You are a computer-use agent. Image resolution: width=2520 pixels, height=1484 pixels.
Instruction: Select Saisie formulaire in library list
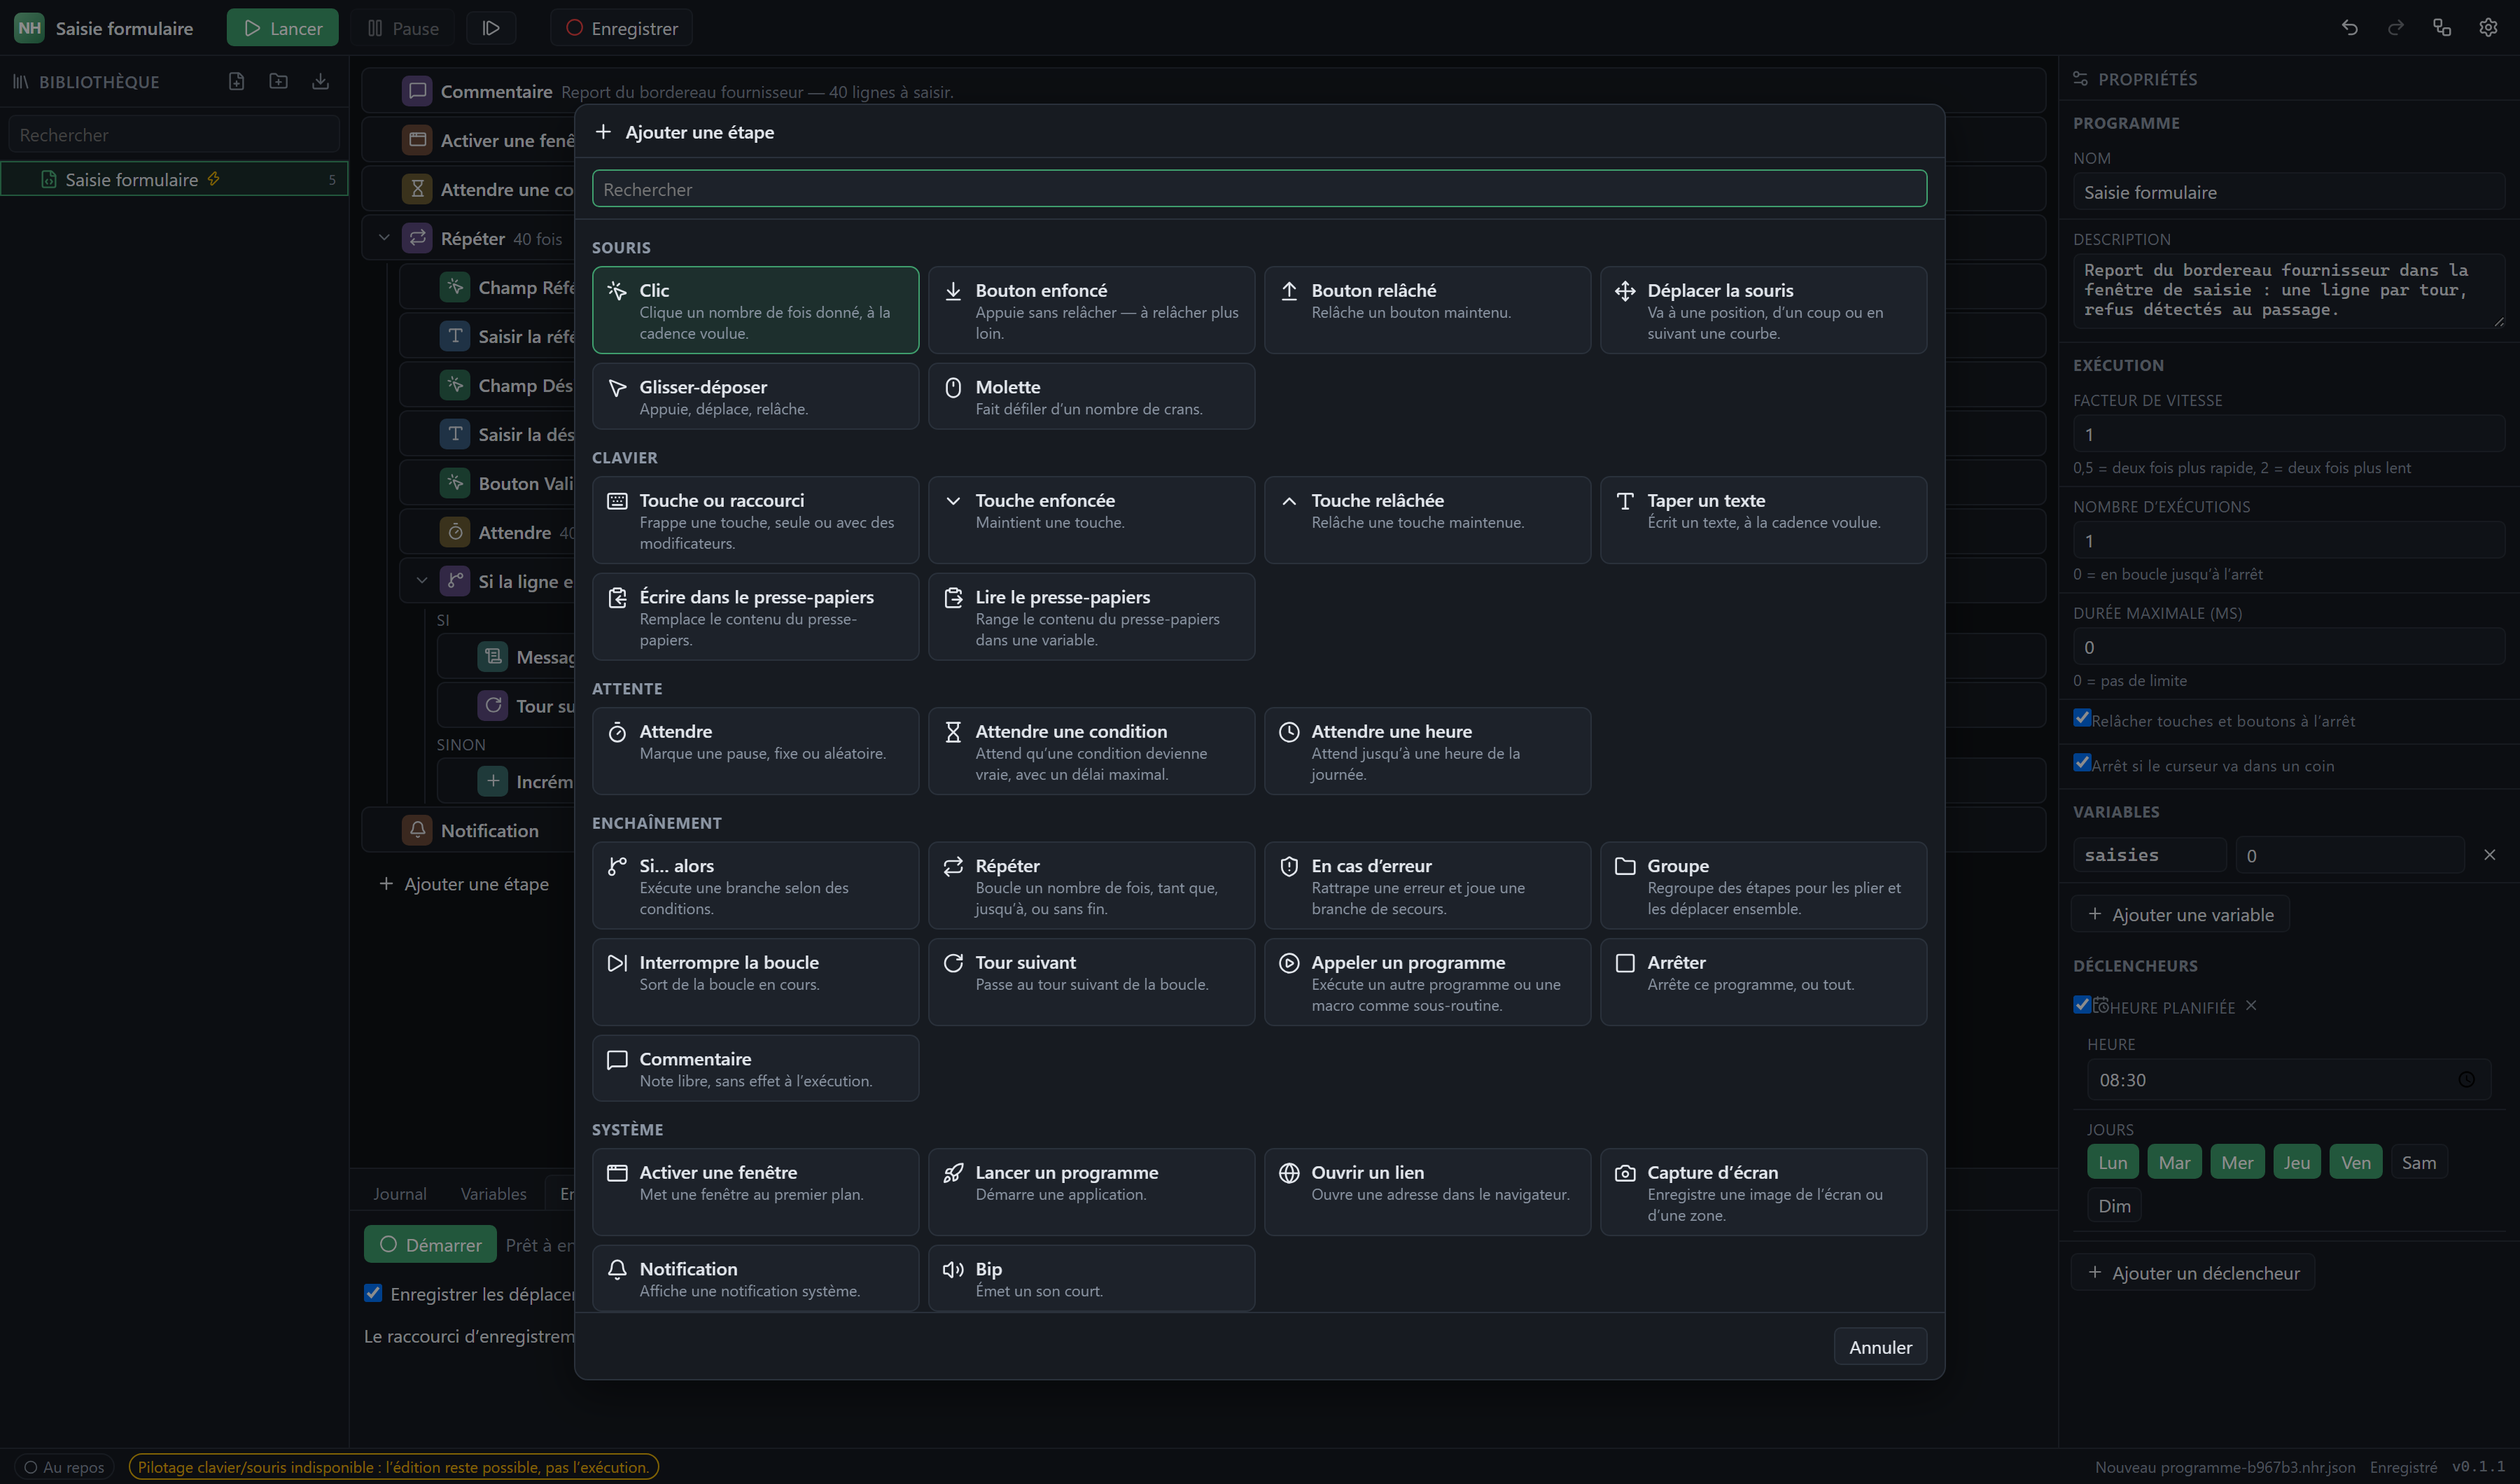click(x=174, y=179)
